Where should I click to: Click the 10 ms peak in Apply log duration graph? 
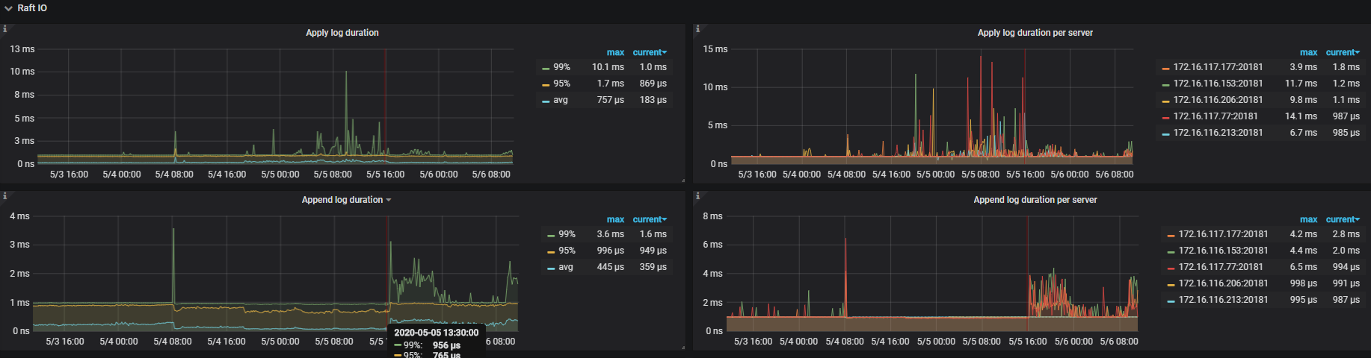346,73
